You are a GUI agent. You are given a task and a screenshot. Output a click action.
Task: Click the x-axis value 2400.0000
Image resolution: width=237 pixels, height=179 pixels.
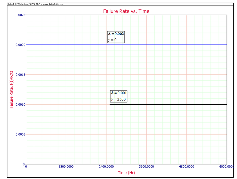click(106, 167)
